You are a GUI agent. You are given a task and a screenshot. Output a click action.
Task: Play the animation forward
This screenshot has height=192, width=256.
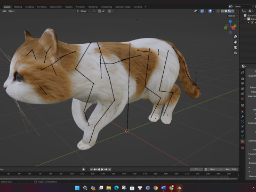tap(102, 169)
